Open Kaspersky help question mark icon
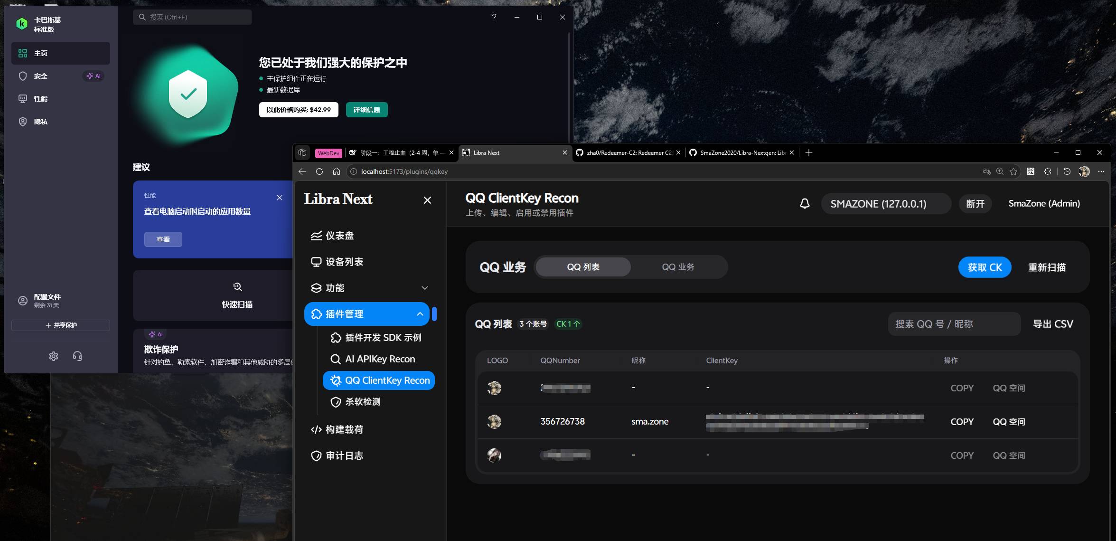 pos(494,17)
